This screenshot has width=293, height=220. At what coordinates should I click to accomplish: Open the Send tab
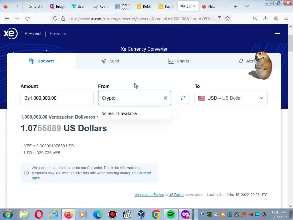(x=110, y=61)
